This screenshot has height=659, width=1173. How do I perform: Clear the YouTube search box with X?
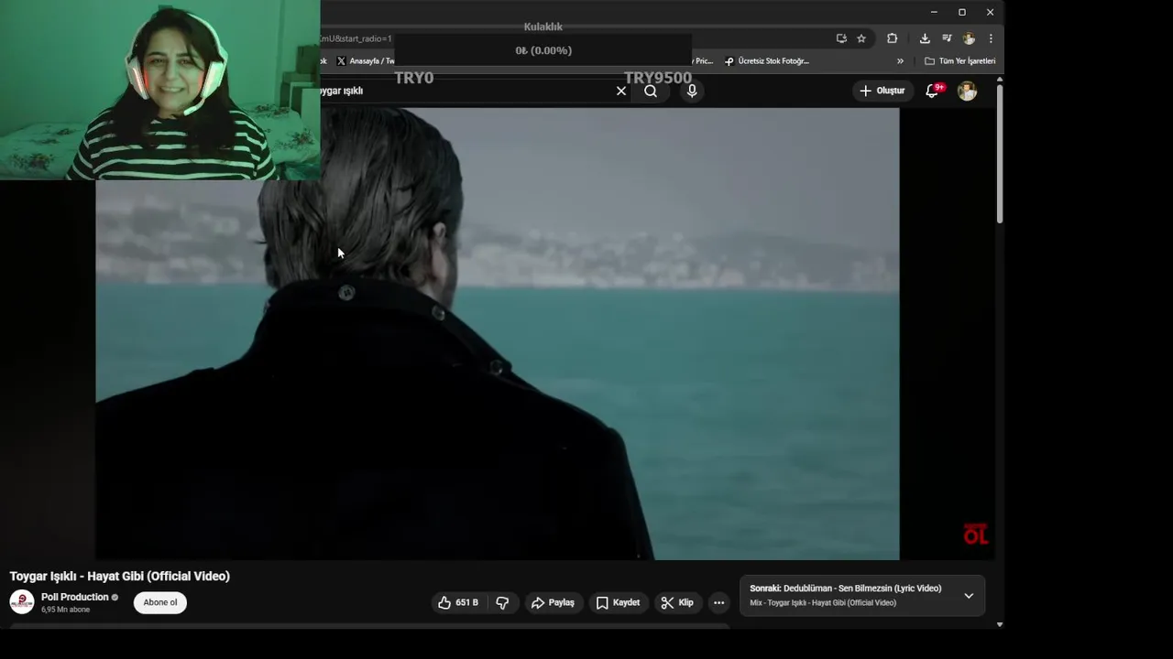[x=621, y=91]
